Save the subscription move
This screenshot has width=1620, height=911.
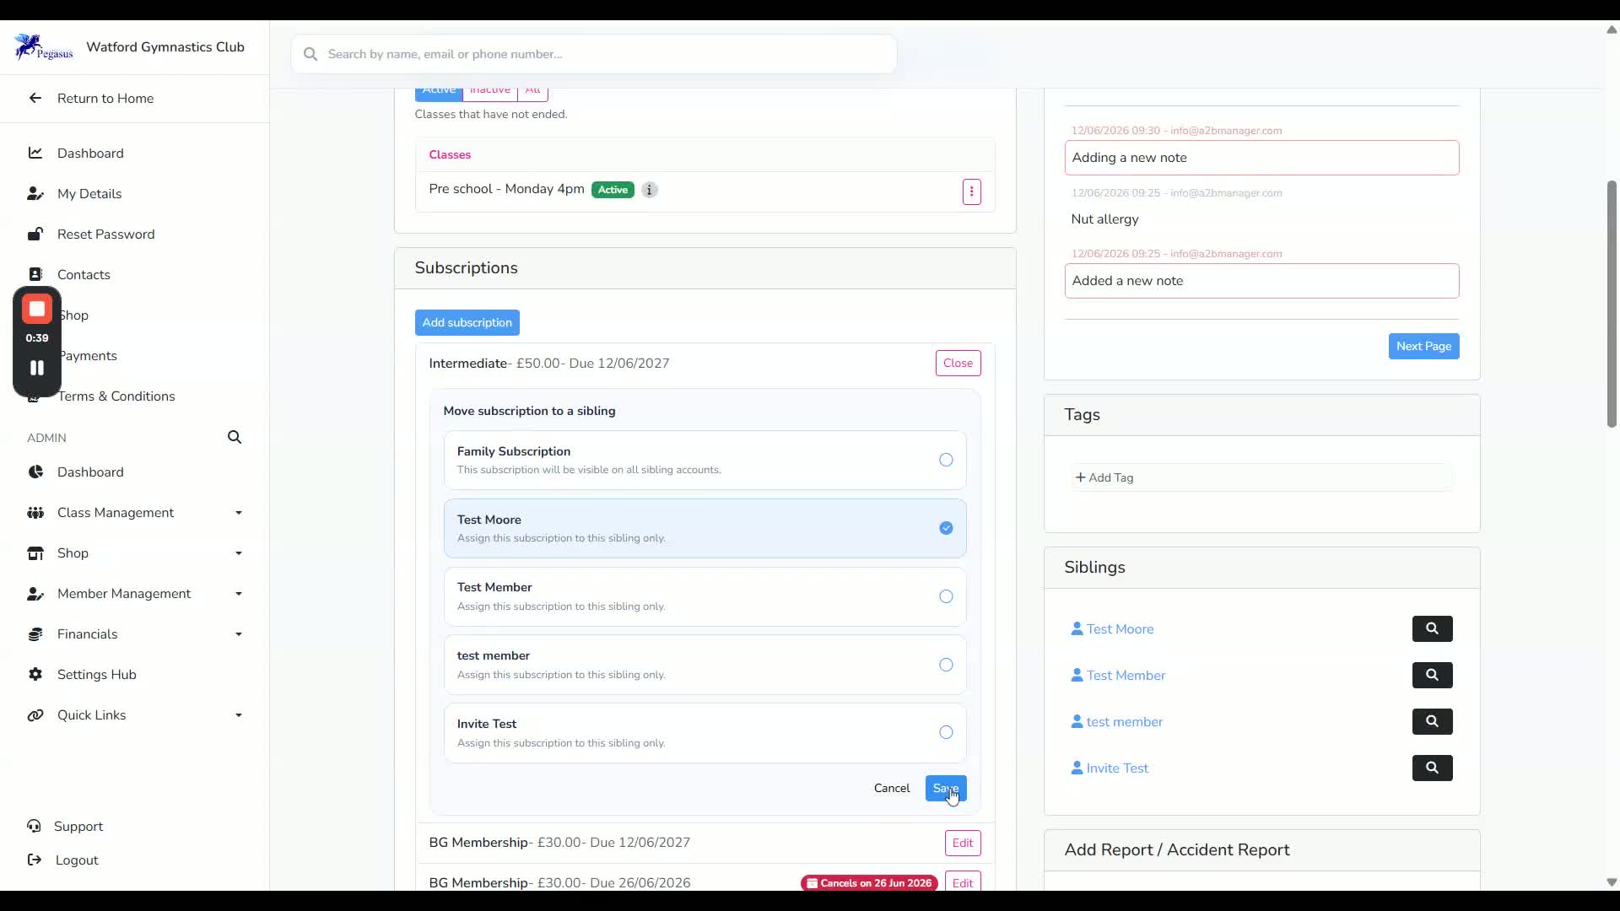point(946,788)
